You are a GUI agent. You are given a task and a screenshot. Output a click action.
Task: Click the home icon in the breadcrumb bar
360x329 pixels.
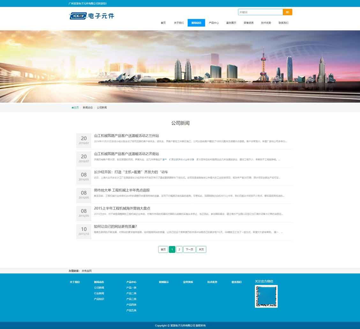click(x=73, y=107)
